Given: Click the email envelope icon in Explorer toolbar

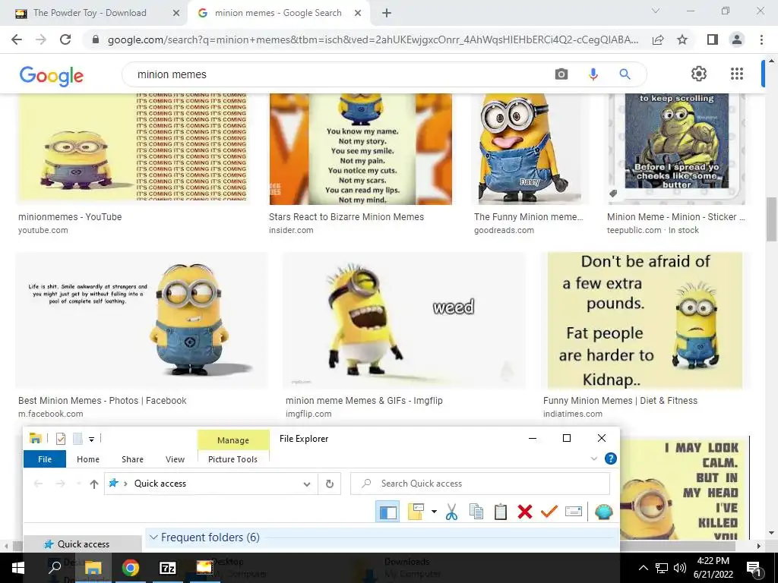Looking at the screenshot, I should pyautogui.click(x=573, y=512).
